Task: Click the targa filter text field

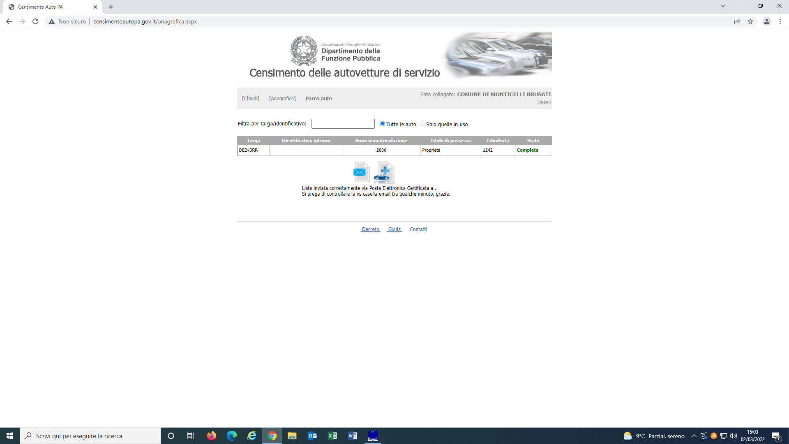Action: pos(343,124)
